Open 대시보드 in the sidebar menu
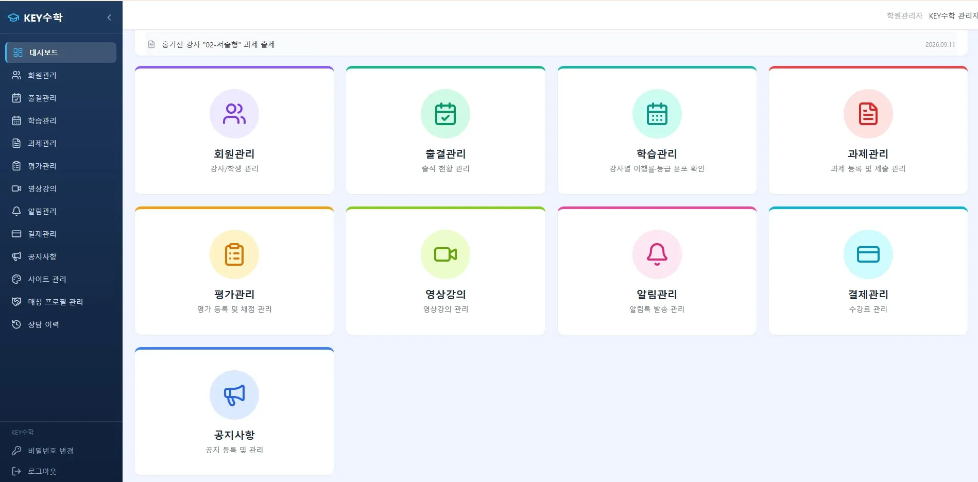 click(x=61, y=53)
